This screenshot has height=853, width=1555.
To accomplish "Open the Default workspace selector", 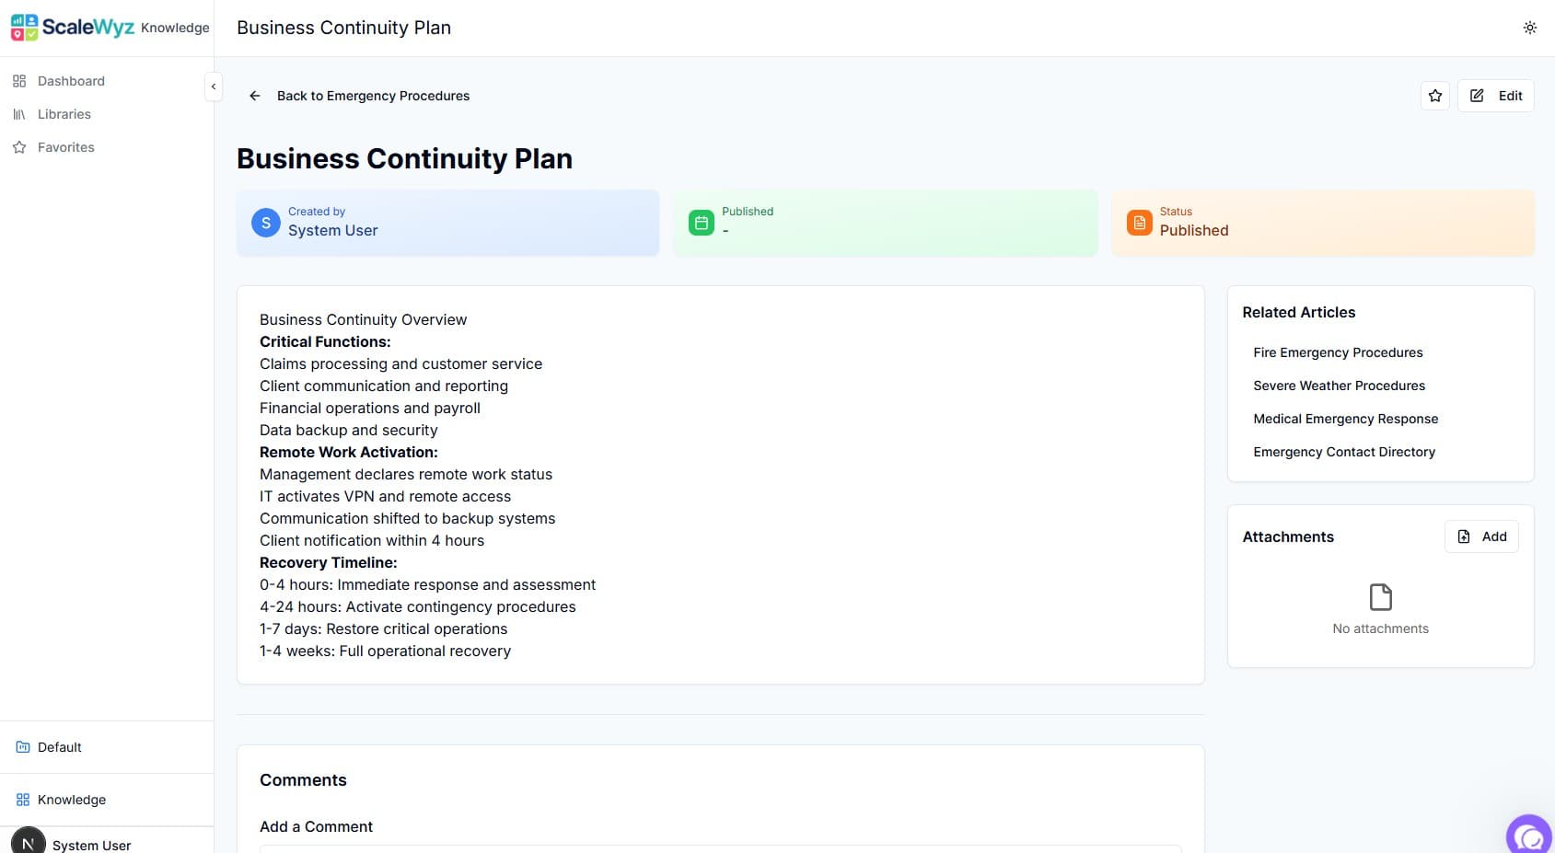I will coord(59,747).
